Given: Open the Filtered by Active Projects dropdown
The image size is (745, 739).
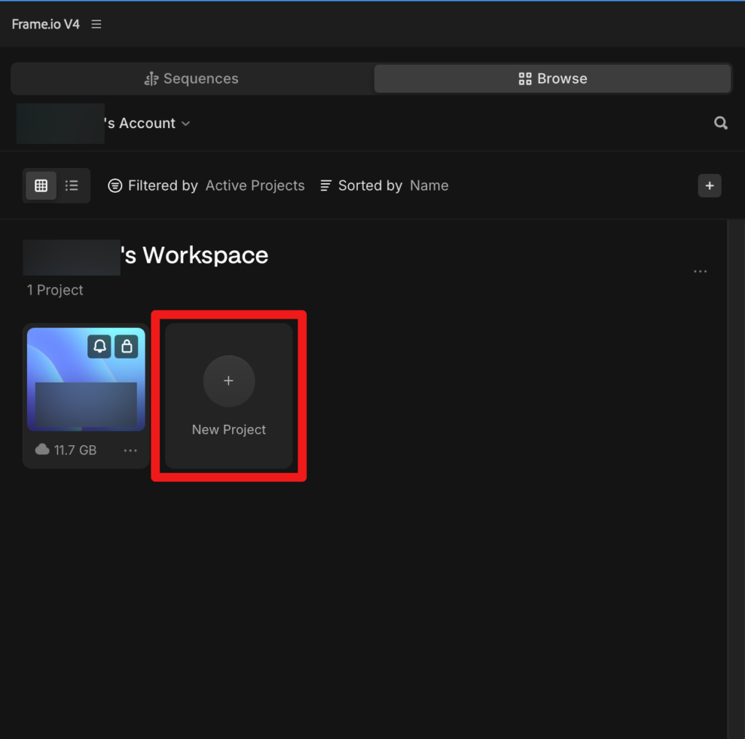Looking at the screenshot, I should 206,185.
